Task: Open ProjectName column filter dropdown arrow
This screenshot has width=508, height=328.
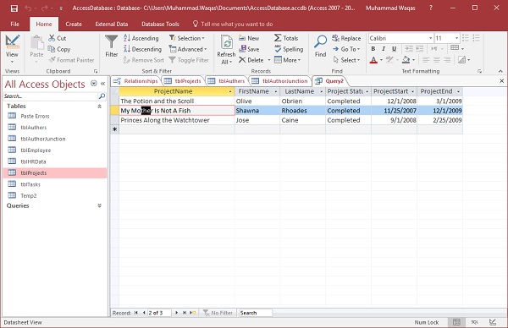Action: click(x=230, y=92)
